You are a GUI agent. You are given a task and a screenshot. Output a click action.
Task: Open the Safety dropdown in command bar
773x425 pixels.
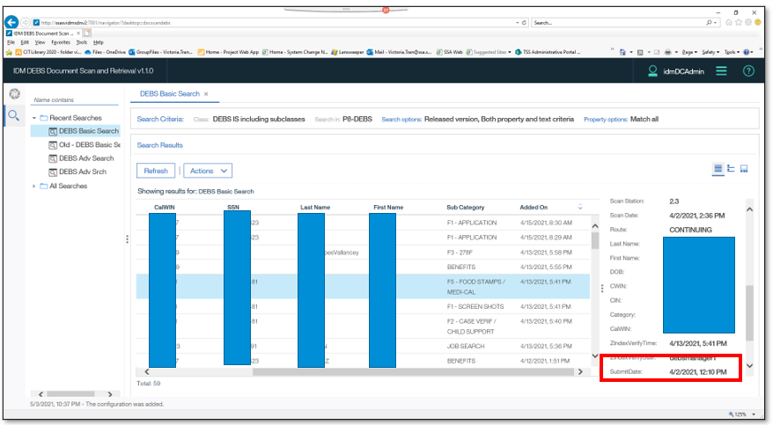710,52
